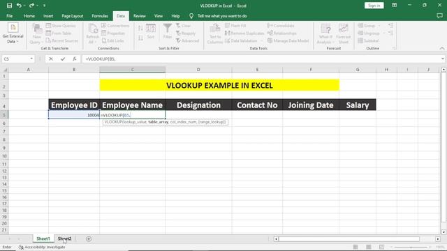Click Sort Z to A icon

click(x=140, y=38)
